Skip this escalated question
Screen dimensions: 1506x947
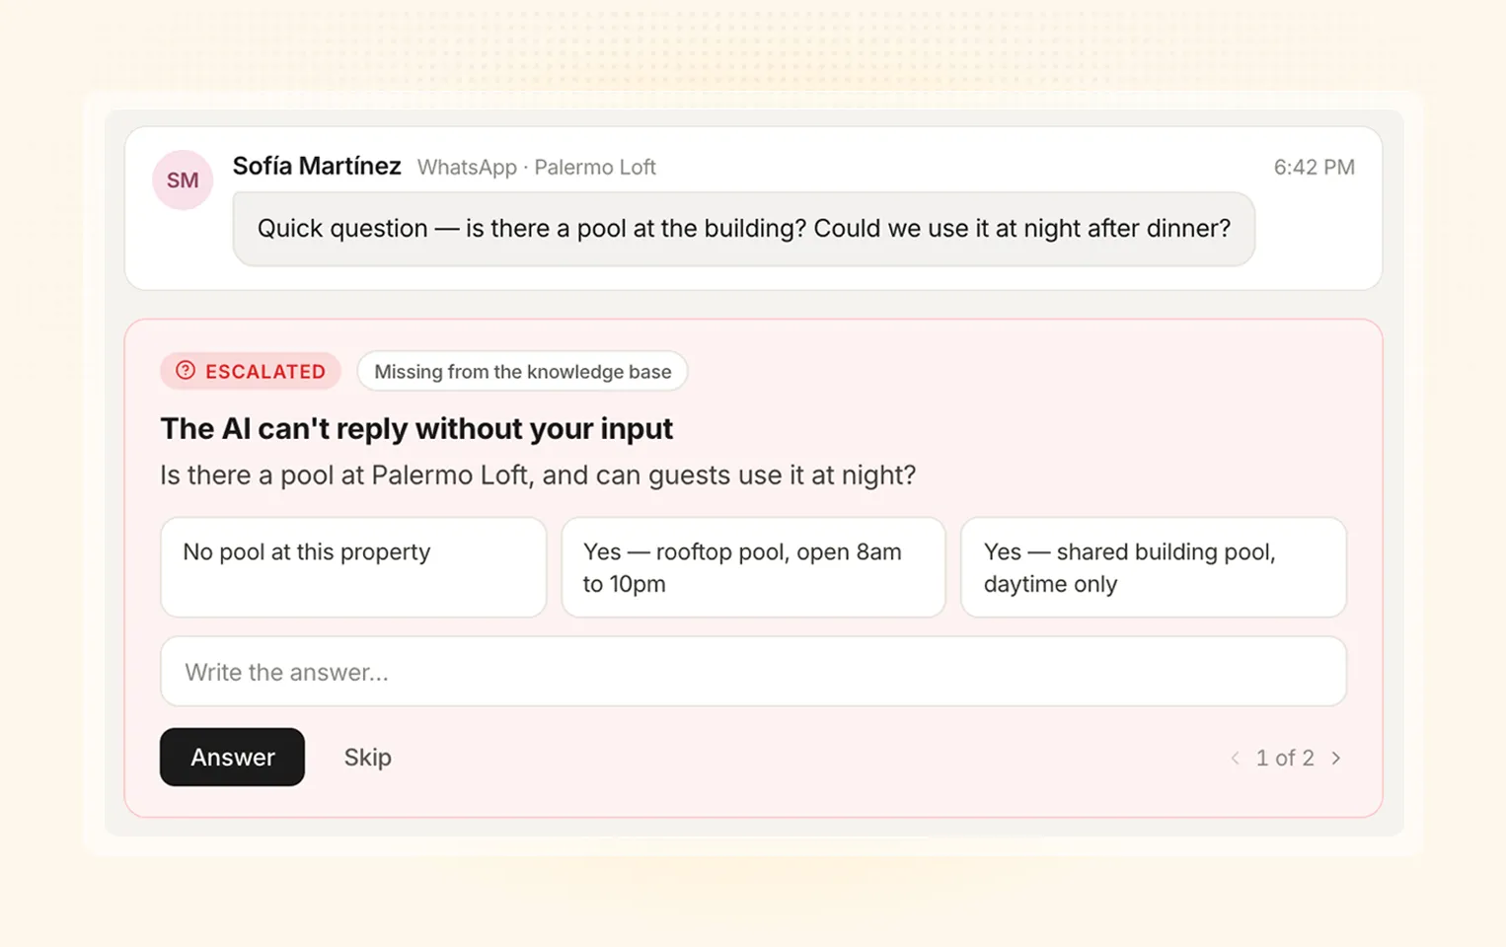(x=368, y=758)
